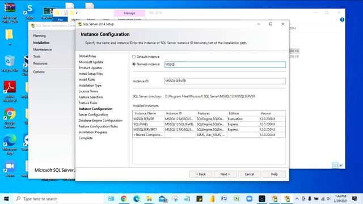Open Zoom from the taskbar
The width and height of the screenshot is (363, 204).
250,199
